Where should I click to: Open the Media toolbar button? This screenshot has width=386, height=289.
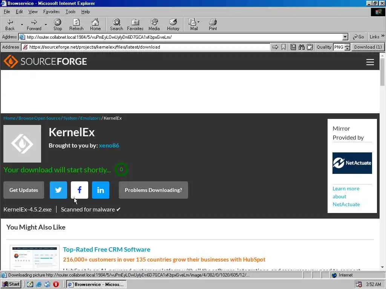pos(154,25)
